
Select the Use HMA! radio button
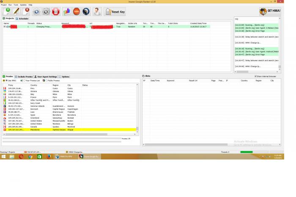pos(7,81)
